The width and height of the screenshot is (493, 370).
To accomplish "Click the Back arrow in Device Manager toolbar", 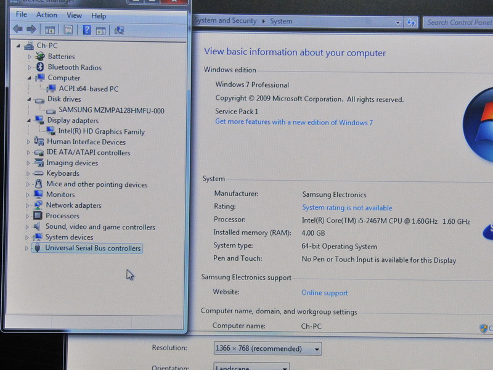I will point(18,30).
